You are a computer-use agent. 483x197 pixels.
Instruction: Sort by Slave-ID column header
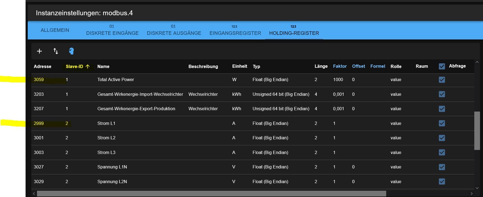(x=74, y=66)
